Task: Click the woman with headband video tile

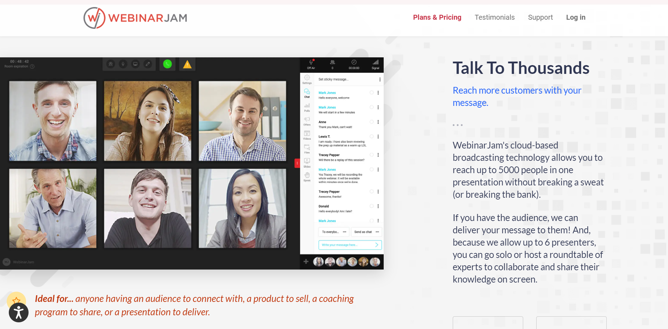Action: pos(148,121)
